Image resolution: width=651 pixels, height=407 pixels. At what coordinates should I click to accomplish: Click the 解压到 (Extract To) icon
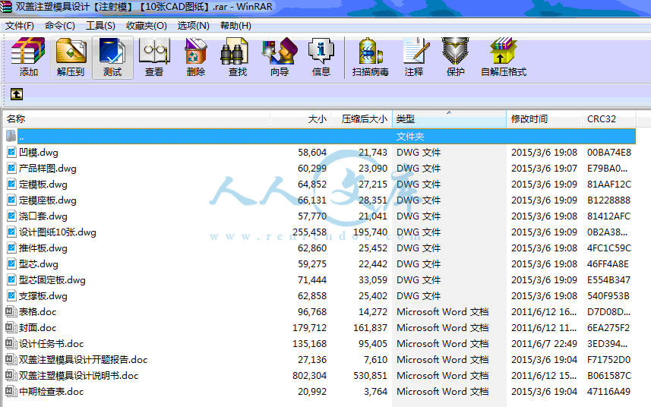pyautogui.click(x=71, y=52)
